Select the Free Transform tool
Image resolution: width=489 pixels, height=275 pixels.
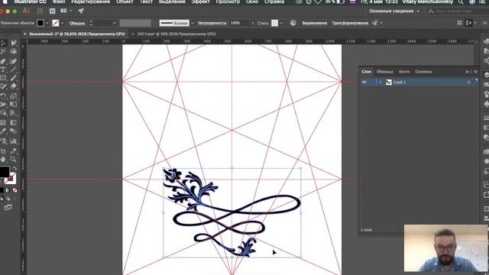point(14,105)
